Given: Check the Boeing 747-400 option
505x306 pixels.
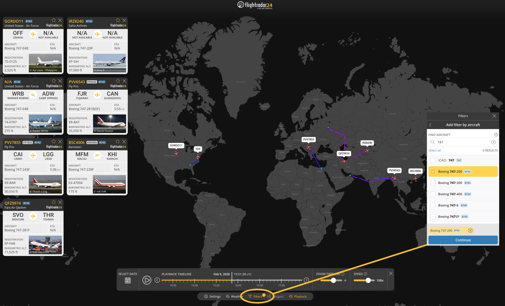Looking at the screenshot, I should [x=433, y=194].
